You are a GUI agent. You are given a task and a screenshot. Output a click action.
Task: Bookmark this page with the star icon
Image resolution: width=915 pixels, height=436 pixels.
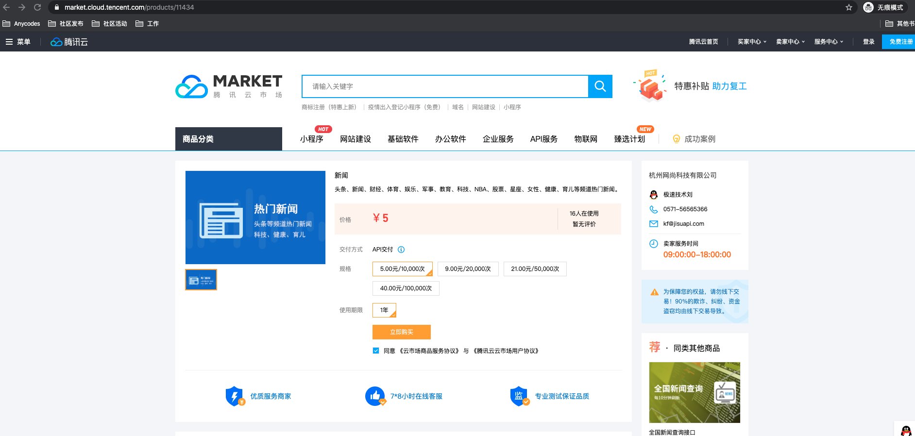pos(849,7)
